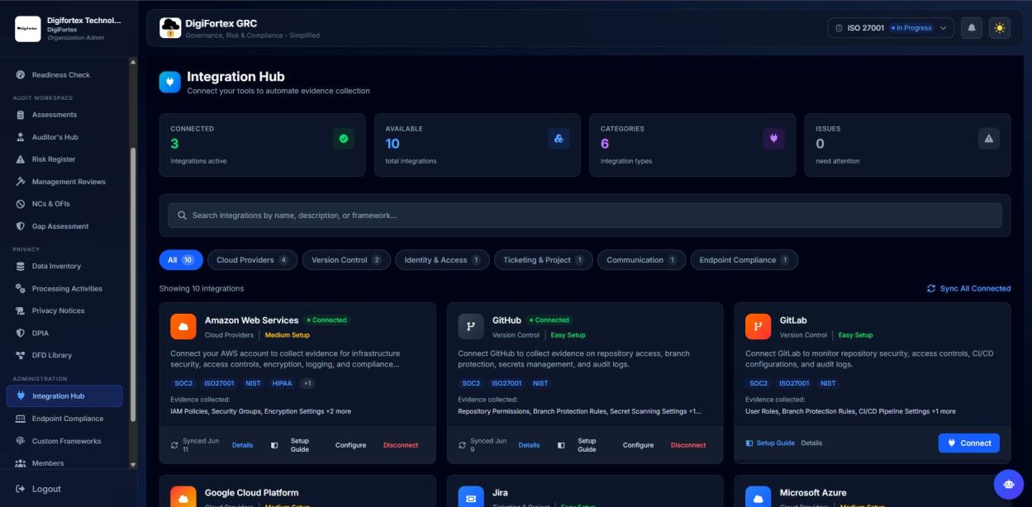Open Endpoint Compliance in sidebar
This screenshot has height=507, width=1032.
pyautogui.click(x=64, y=419)
